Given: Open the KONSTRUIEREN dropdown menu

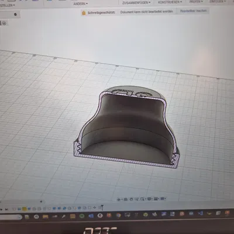Looking at the screenshot, I should [170, 2].
